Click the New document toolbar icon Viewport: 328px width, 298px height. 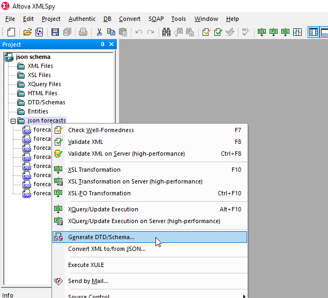pos(11,32)
